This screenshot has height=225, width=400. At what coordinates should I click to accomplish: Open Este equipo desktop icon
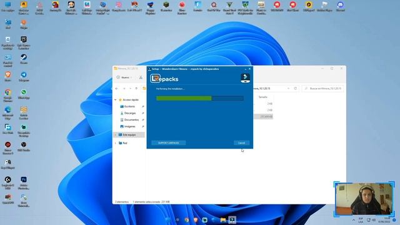[8, 6]
